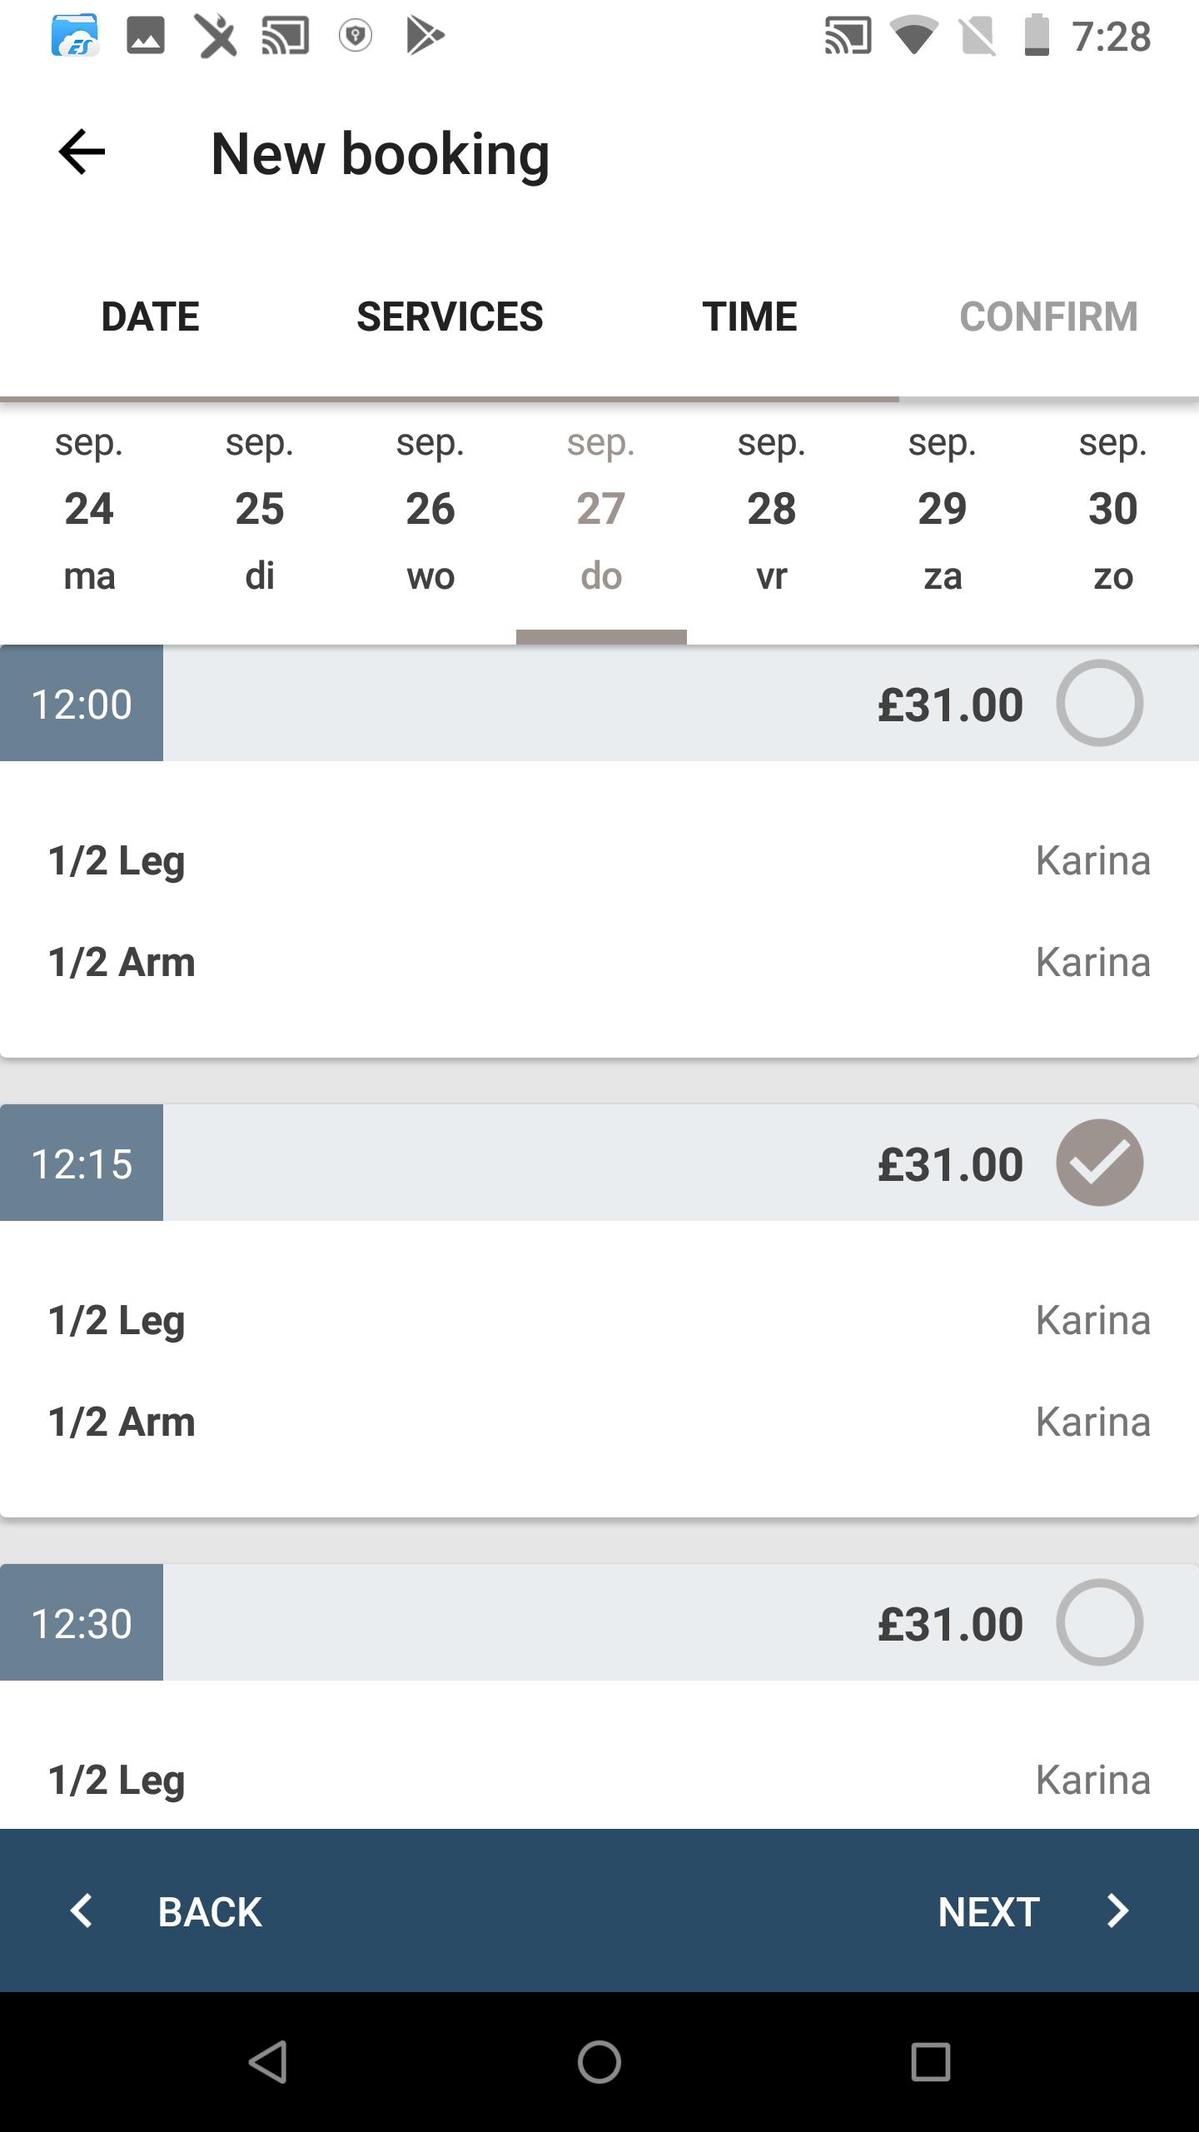Open the CONFIRM step tab

[1049, 316]
